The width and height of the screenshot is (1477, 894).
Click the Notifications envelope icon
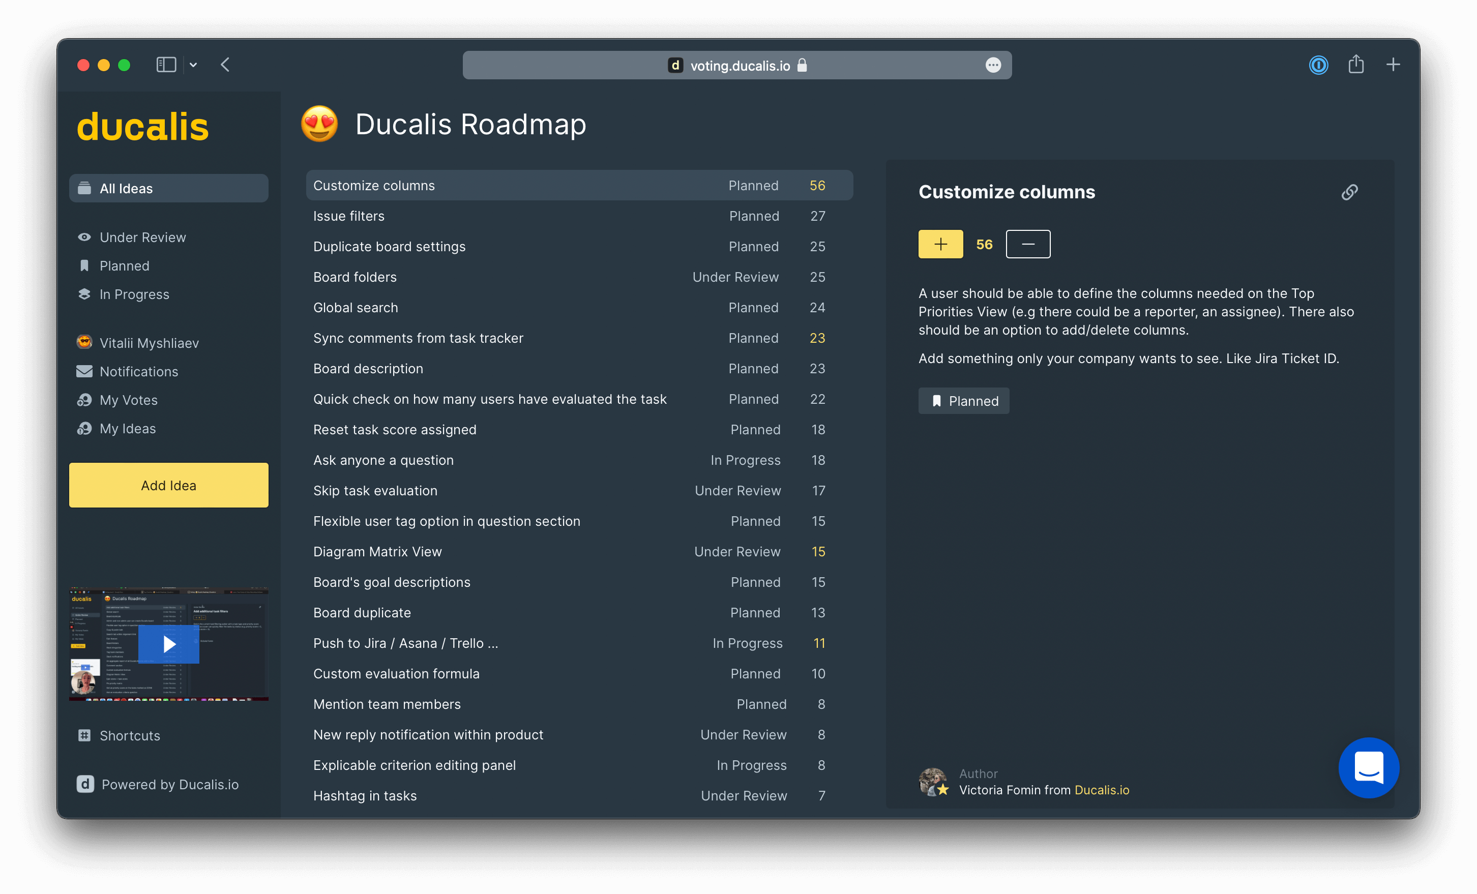point(84,372)
